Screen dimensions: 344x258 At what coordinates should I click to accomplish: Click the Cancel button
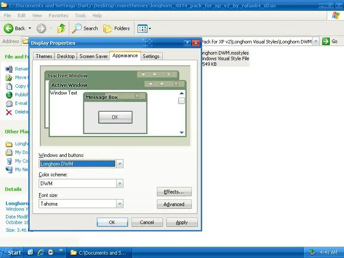click(x=147, y=222)
